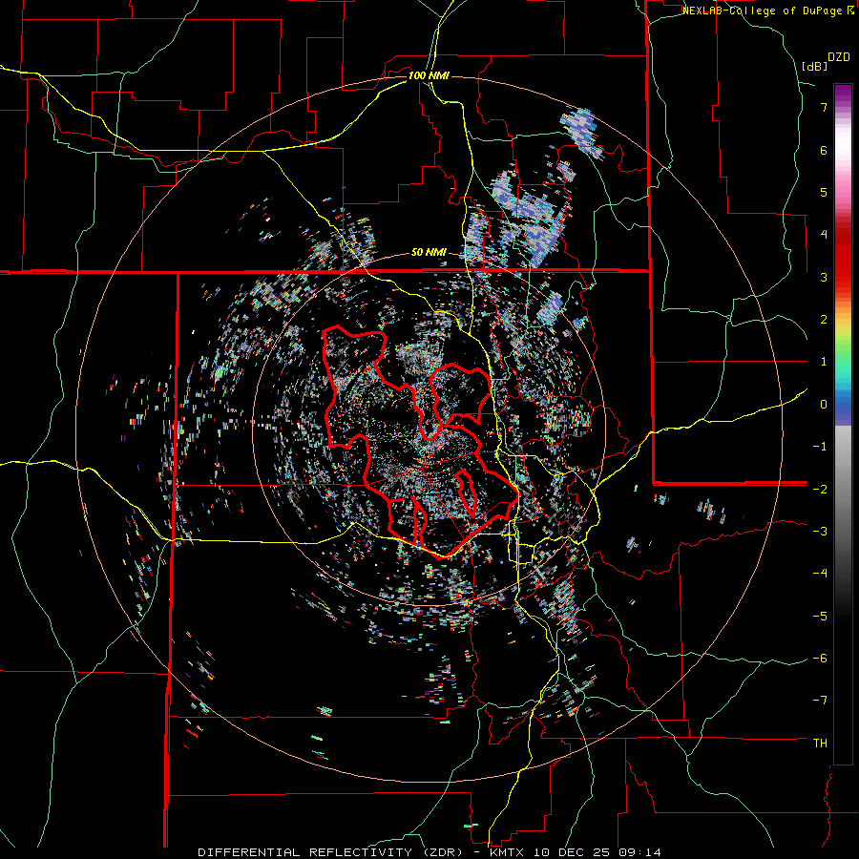
Task: Click the 50 NMI range ring label
Action: pos(429,253)
